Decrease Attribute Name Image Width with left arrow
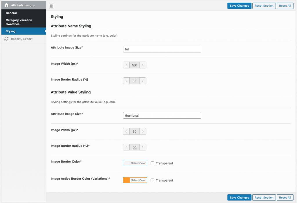297x203 pixels. point(126,65)
